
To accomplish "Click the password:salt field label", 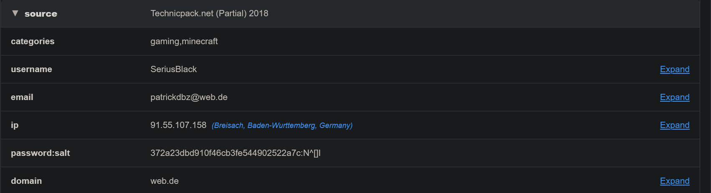I will [40, 153].
